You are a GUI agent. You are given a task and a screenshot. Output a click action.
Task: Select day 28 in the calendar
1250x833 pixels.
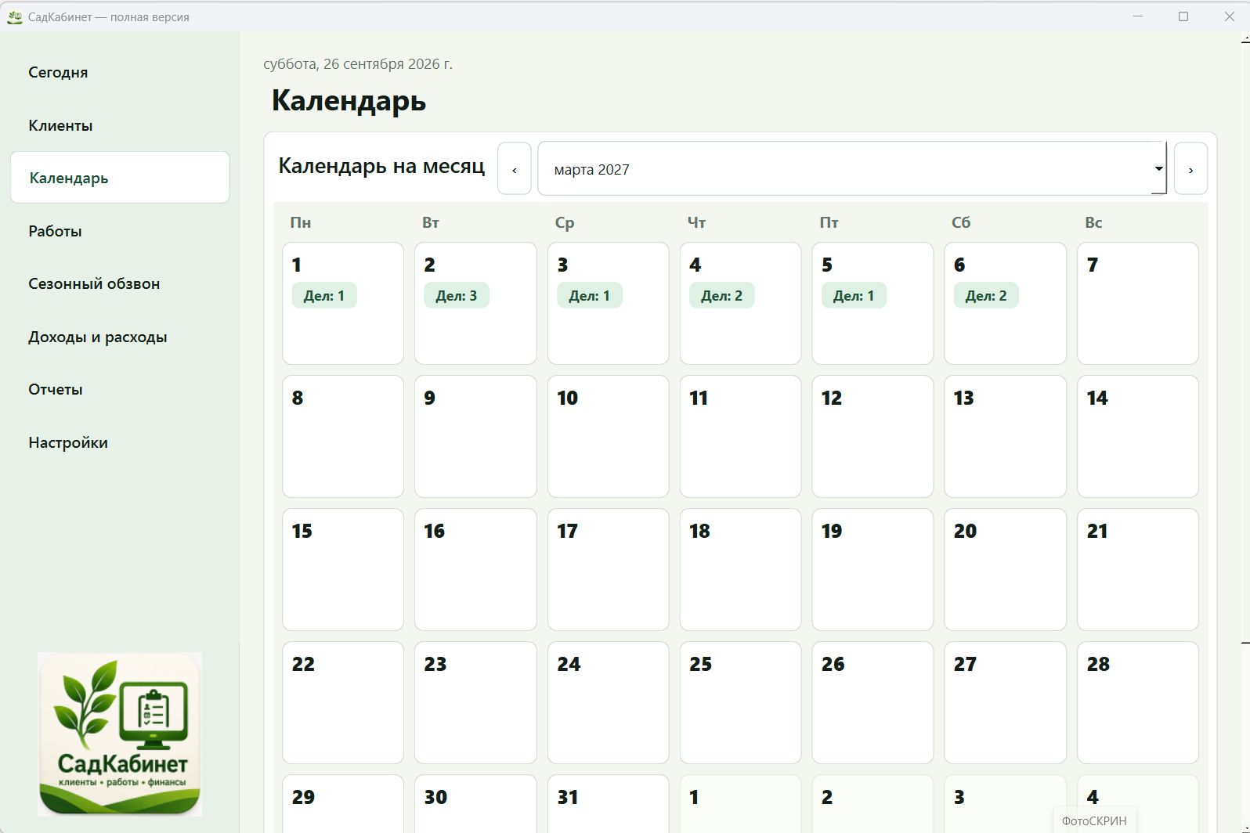1138,703
